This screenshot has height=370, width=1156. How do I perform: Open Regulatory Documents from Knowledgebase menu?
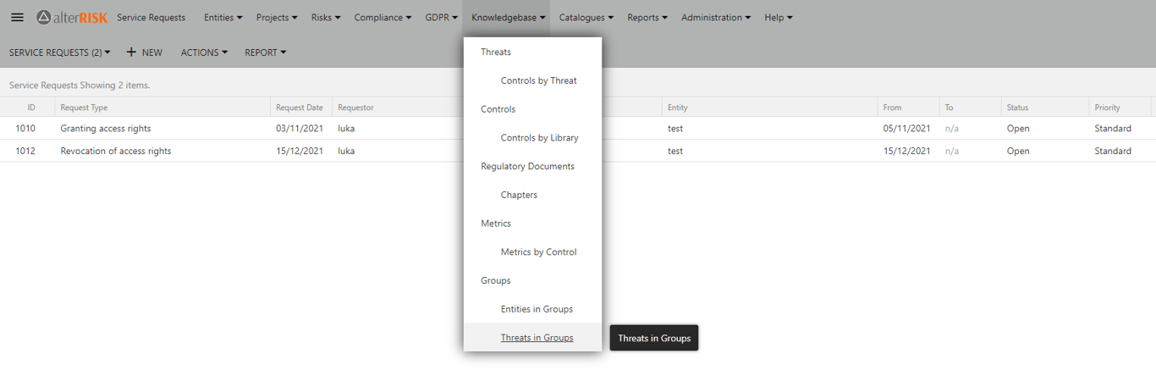(527, 167)
